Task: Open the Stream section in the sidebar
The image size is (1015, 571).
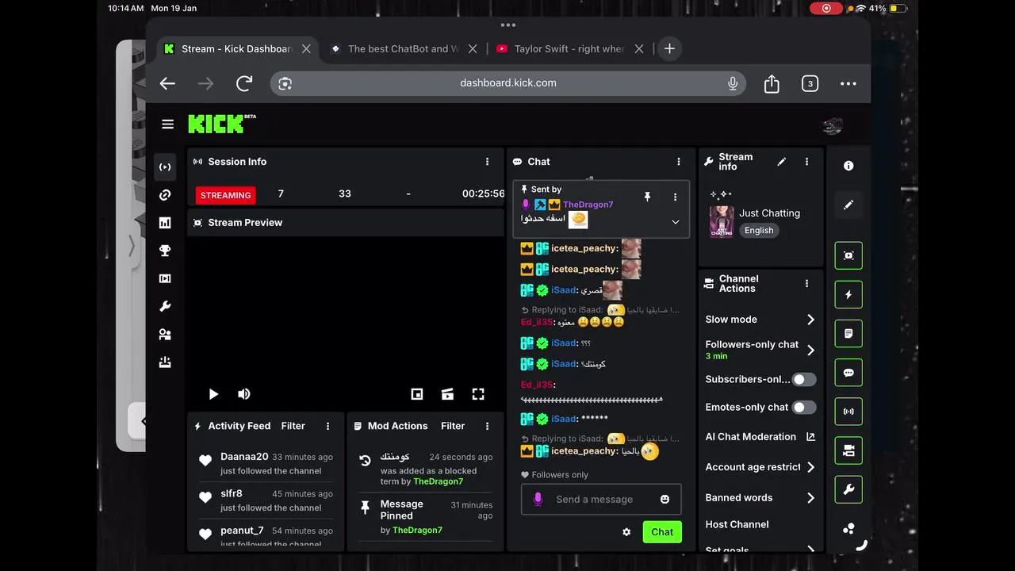Action: point(165,167)
